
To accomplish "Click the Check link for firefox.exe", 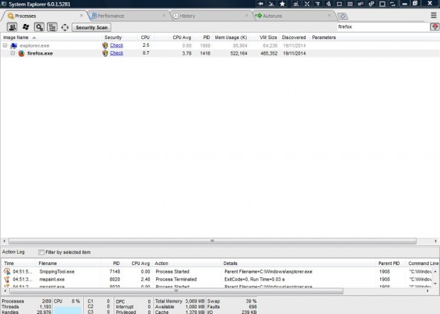I will 116,53.
